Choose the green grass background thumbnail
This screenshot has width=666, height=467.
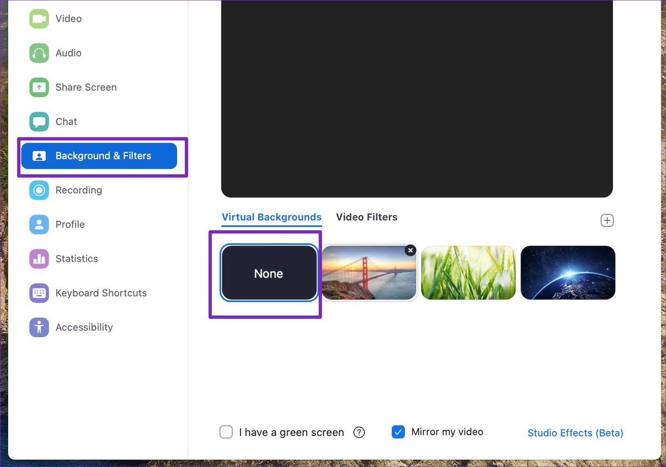[x=468, y=273]
